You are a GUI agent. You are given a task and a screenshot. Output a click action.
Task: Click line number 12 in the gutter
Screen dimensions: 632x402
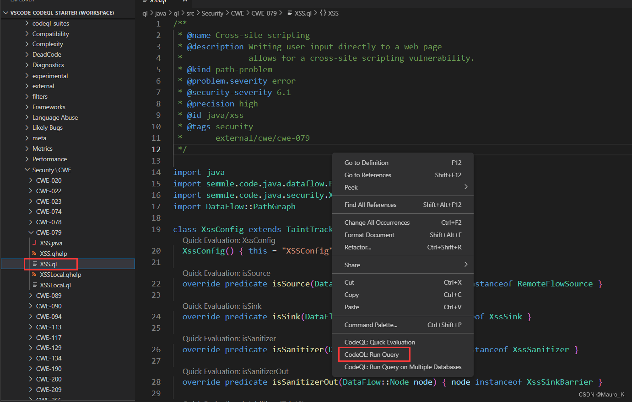tap(156, 149)
